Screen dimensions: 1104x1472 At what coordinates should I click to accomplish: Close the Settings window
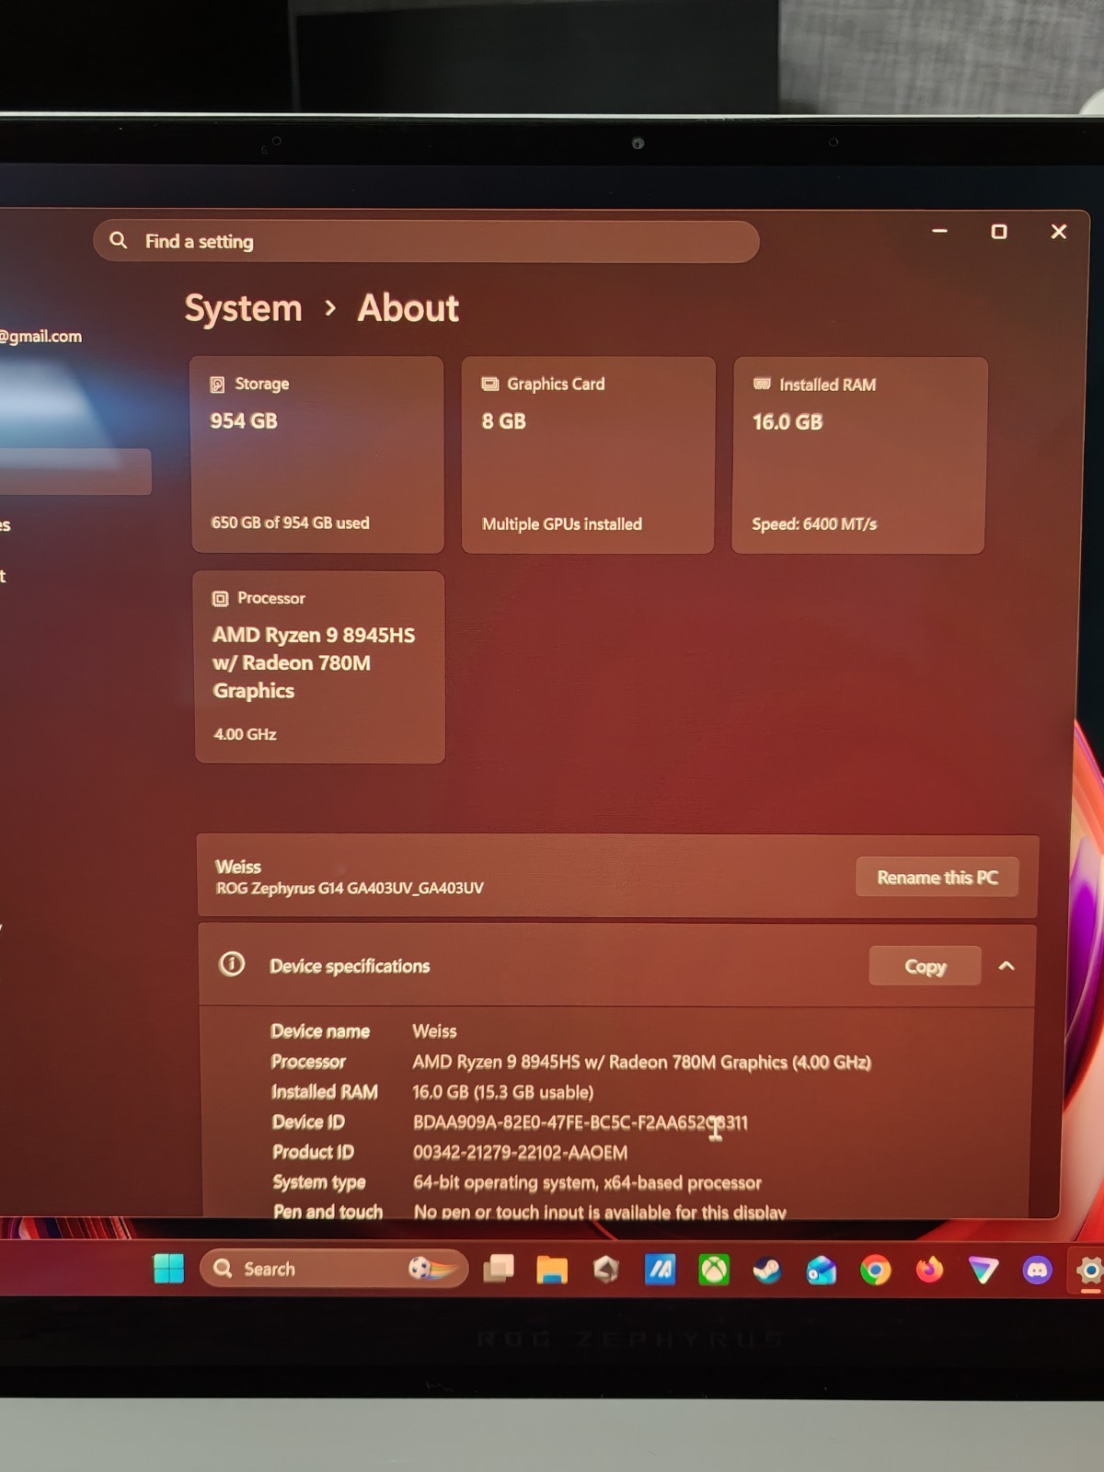tap(1059, 232)
